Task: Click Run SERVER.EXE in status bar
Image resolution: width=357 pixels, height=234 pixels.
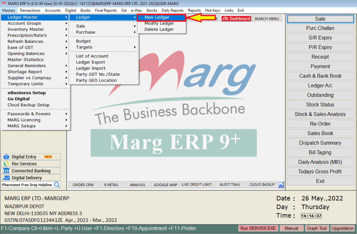Action: pos(258,228)
